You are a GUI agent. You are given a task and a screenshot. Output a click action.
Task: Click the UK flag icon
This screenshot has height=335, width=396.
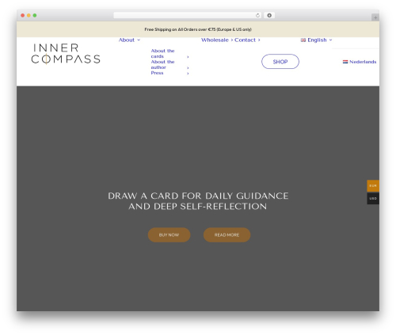(303, 40)
